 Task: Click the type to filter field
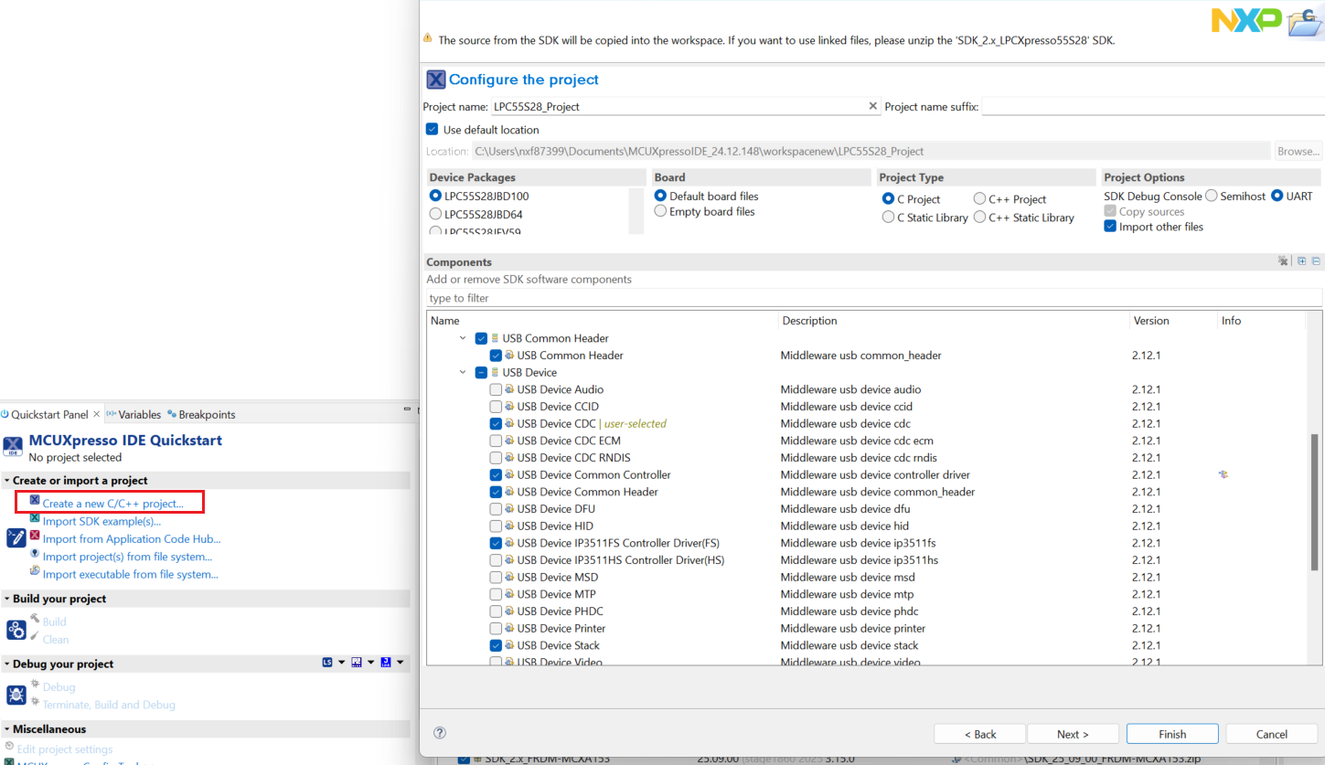coord(874,298)
